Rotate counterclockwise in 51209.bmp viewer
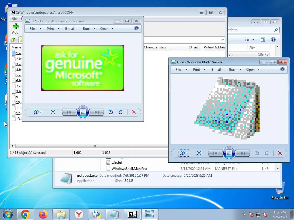The height and width of the screenshot is (220, 294). (x=111, y=112)
